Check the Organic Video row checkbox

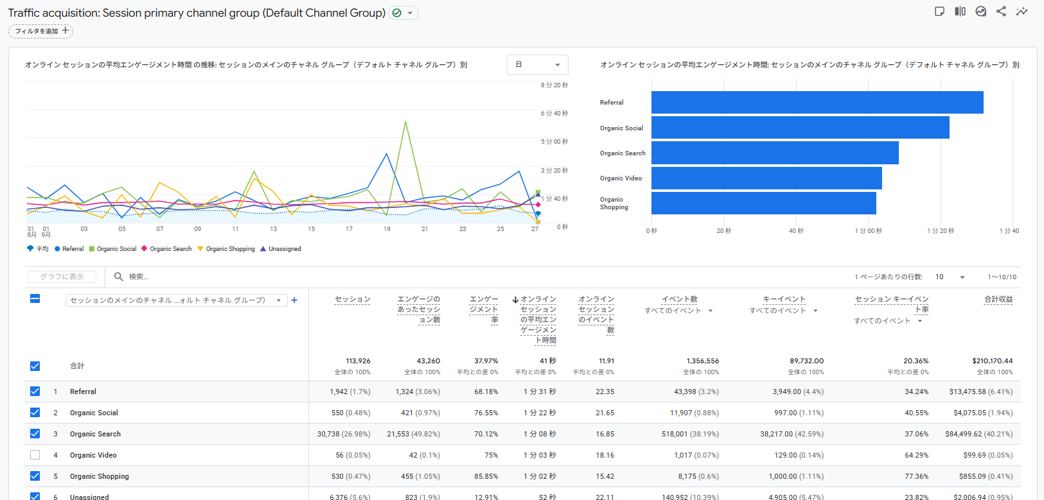(x=35, y=455)
